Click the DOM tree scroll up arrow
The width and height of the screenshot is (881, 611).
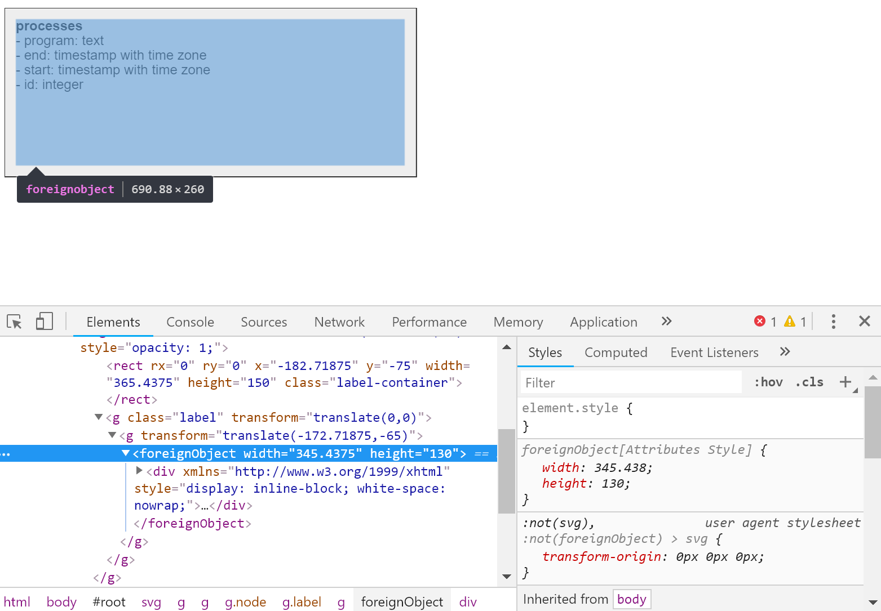coord(507,347)
